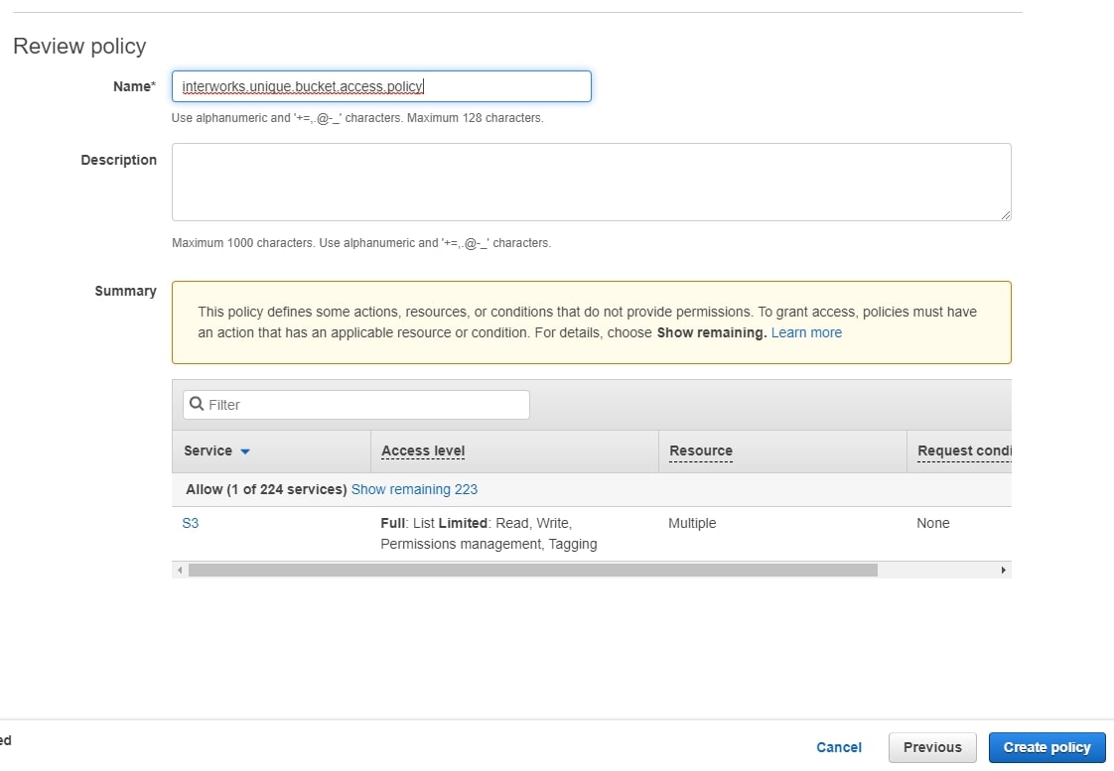Click the Filter search field

pos(355,405)
